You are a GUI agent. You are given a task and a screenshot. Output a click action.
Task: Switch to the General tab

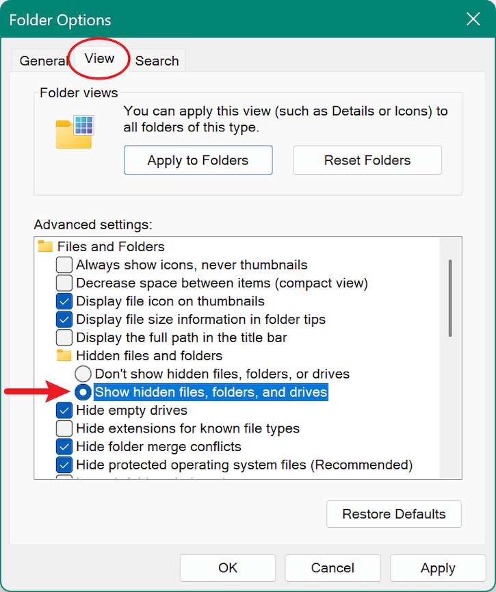(44, 61)
